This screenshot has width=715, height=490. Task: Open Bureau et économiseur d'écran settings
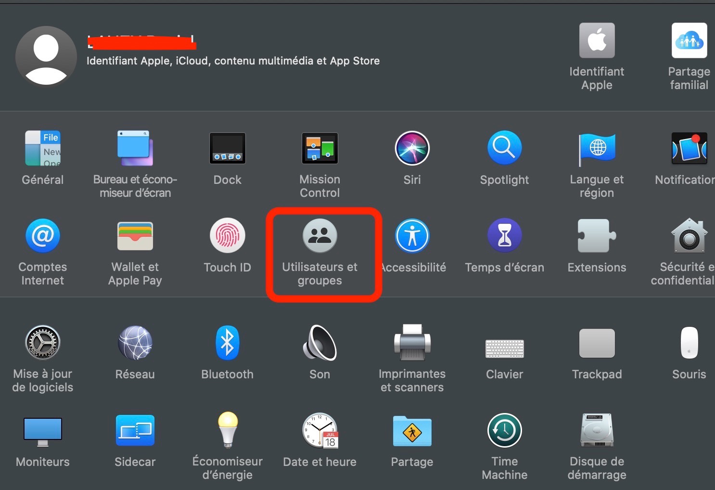click(x=135, y=148)
